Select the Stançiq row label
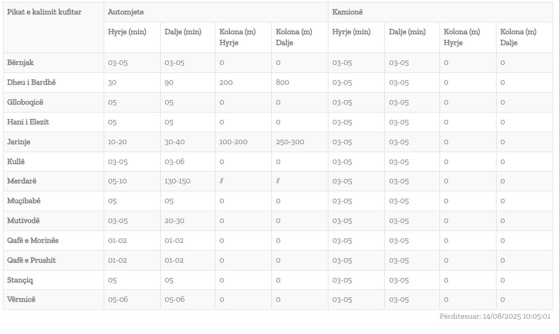The height and width of the screenshot is (334, 559). click(20, 280)
